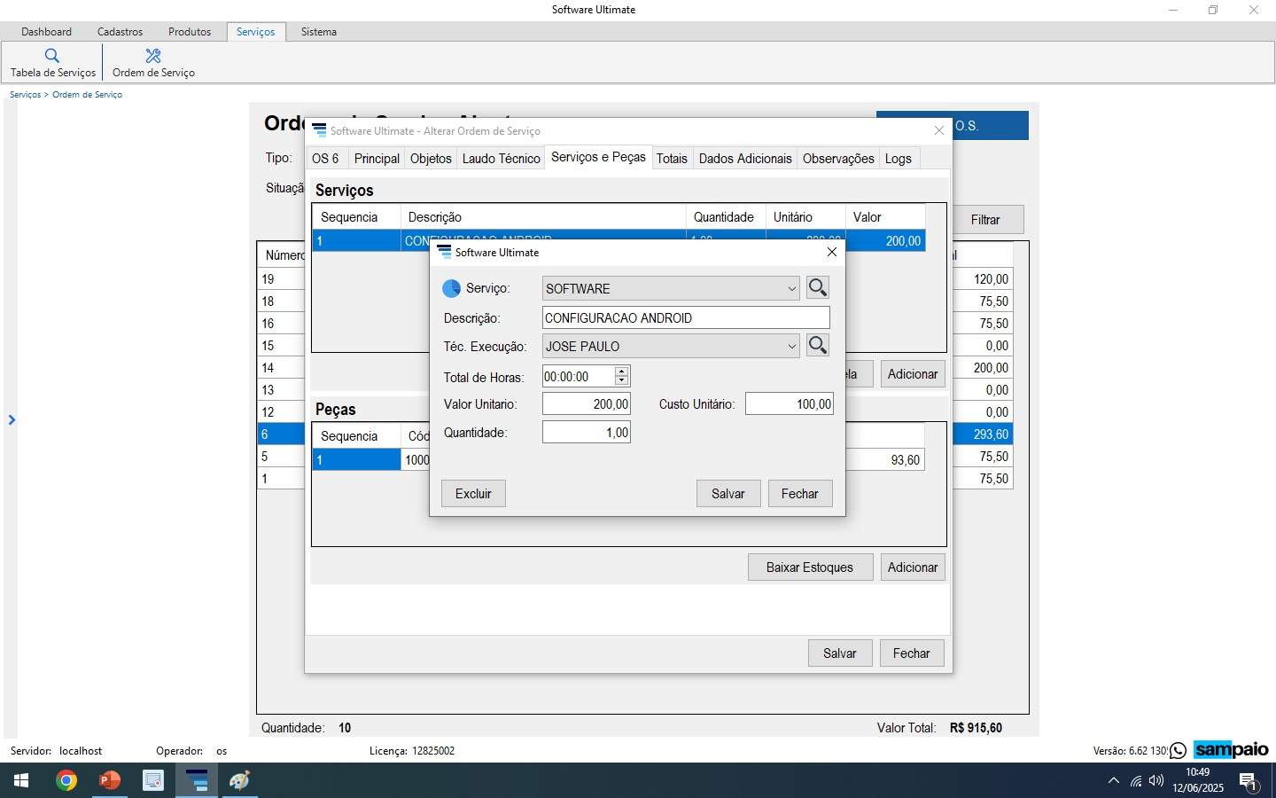Click the Sampaio logo
Screen dimensions: 1276x798
[x=1232, y=750]
